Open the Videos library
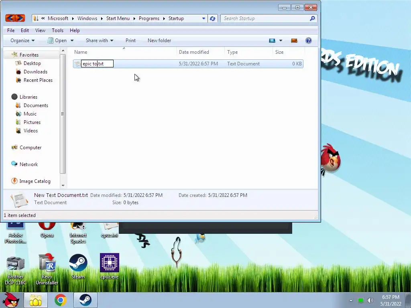Image resolution: width=411 pixels, height=308 pixels. coord(31,130)
